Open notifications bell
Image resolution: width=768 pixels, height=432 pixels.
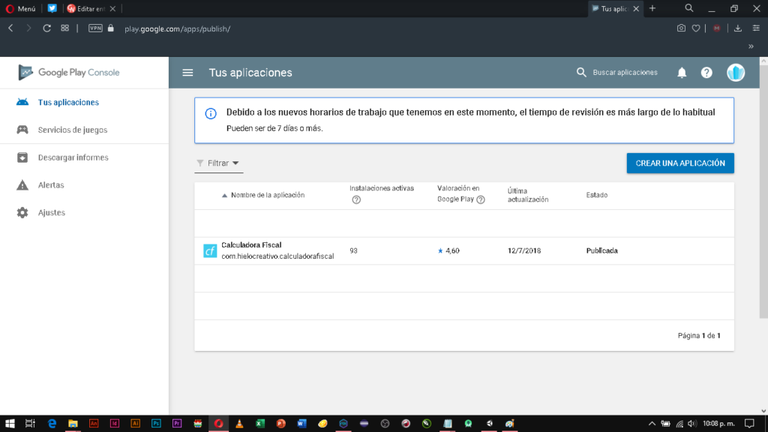coord(682,73)
